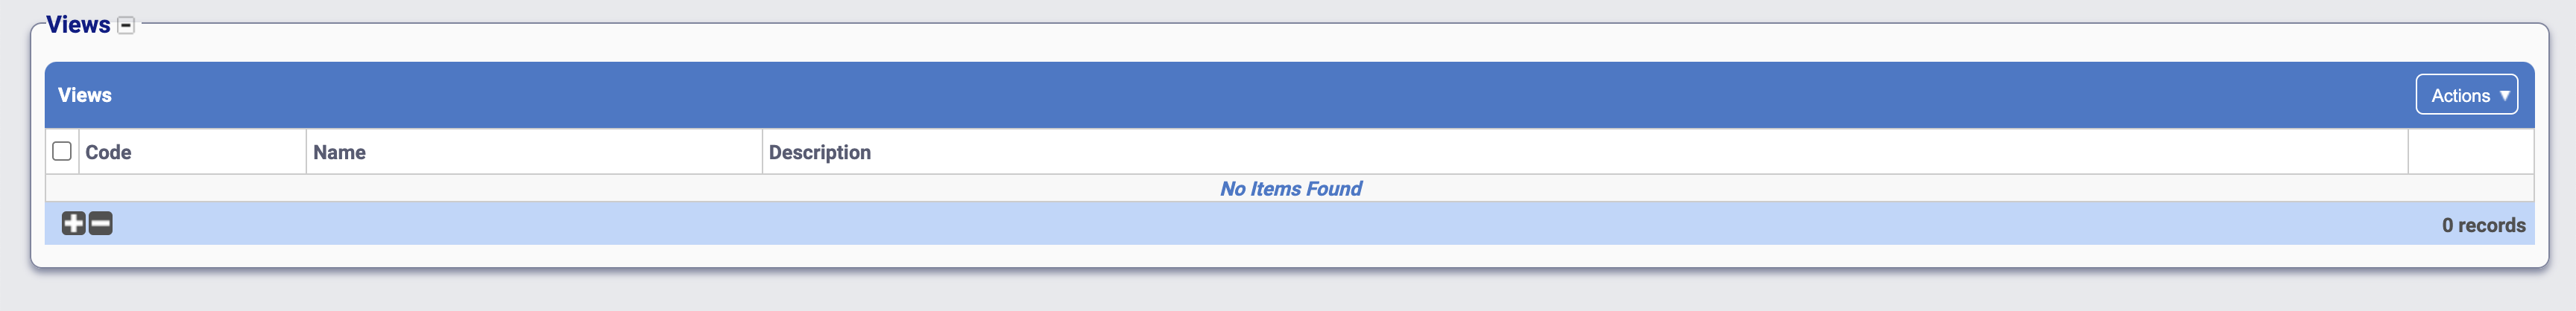Click the "0 records" count label
The width and height of the screenshot is (2576, 311).
[2483, 225]
